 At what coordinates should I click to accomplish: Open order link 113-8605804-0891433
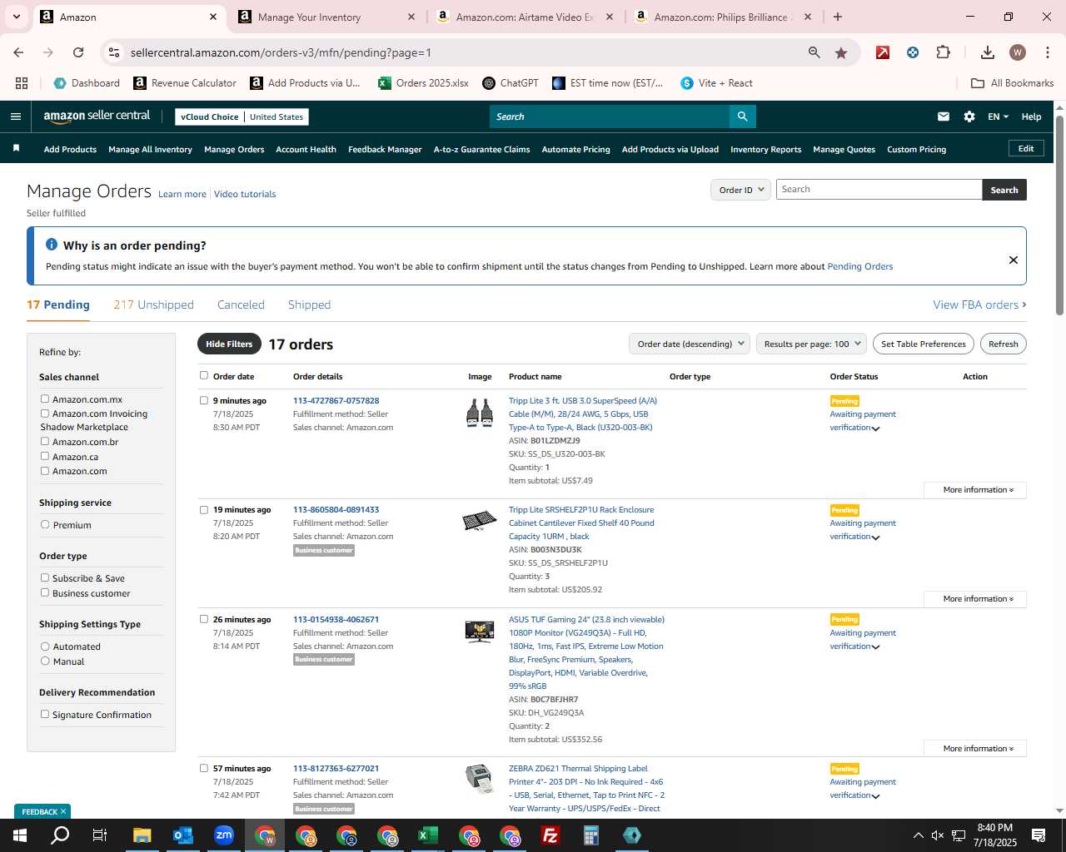[x=336, y=509]
